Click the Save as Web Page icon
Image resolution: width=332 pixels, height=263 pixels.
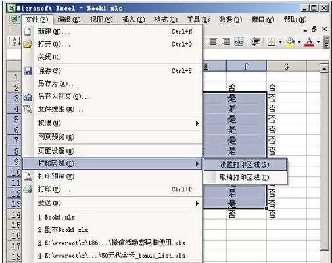(x=28, y=97)
